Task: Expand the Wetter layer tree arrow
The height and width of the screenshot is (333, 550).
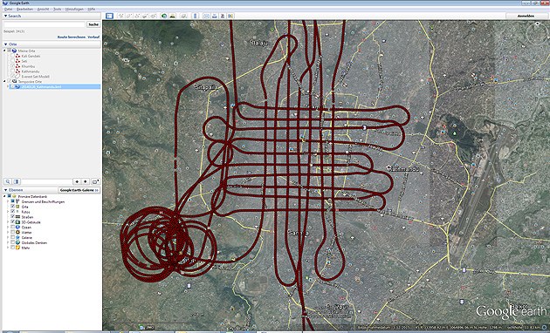Action: [8, 232]
